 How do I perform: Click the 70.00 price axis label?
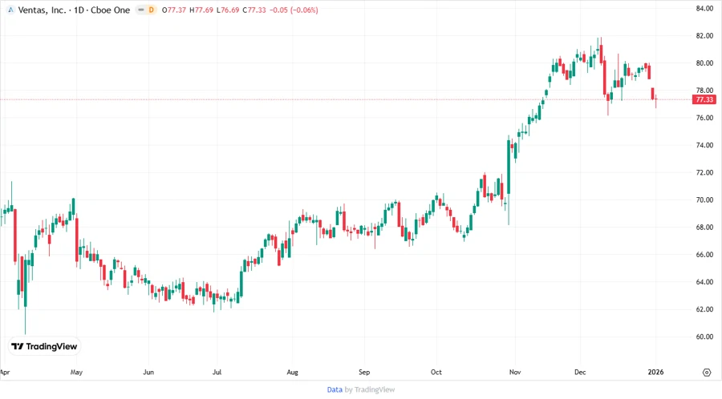[704, 200]
